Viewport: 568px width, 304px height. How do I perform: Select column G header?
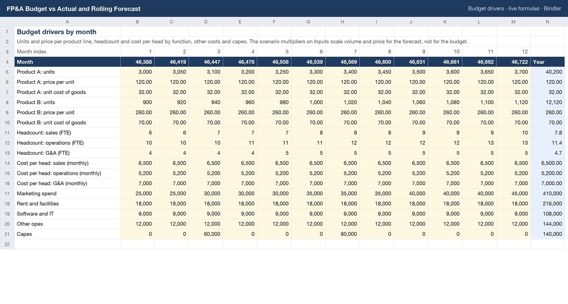(x=308, y=22)
